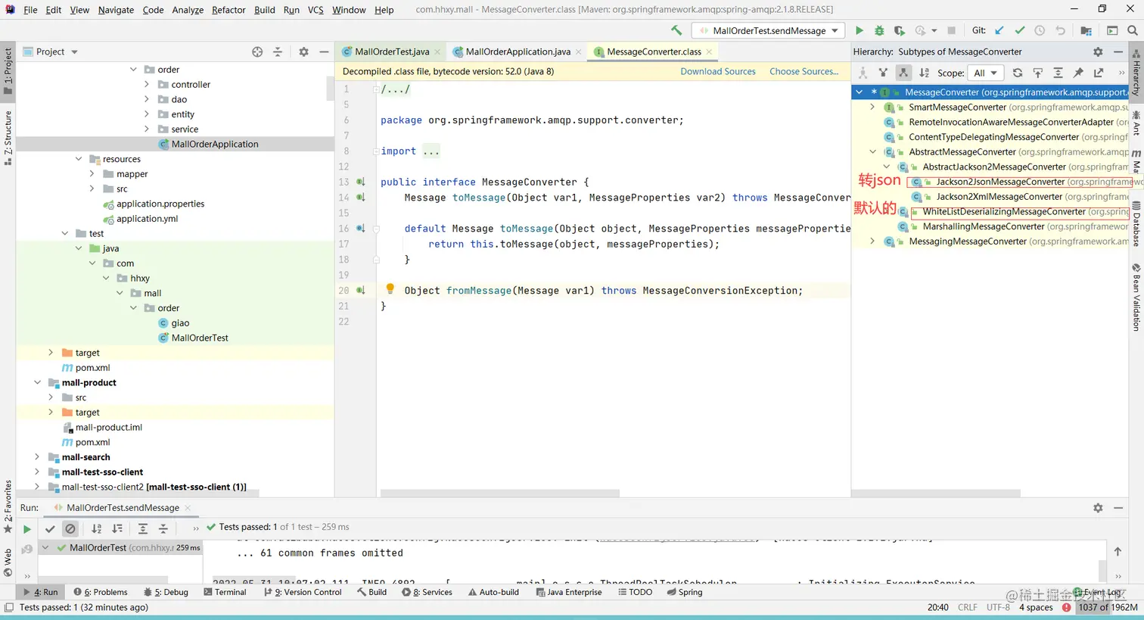
Task: Pin the Hierarchy tab
Action: (1078, 73)
